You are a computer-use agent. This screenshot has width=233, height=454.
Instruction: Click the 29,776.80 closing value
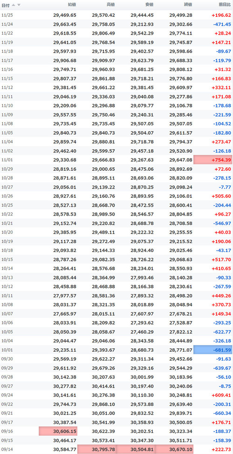181,79
